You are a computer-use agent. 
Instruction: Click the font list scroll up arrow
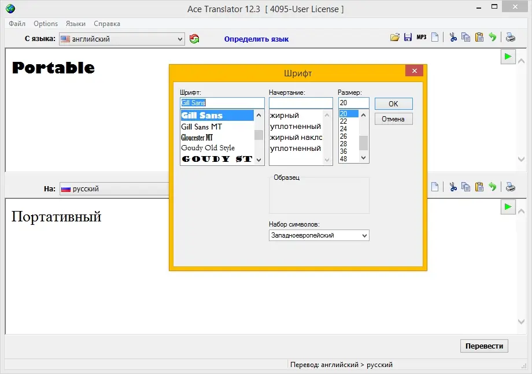point(259,115)
